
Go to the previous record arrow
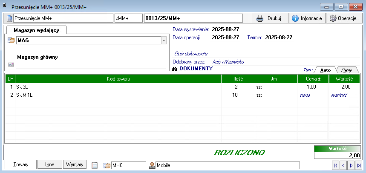coord(343,165)
